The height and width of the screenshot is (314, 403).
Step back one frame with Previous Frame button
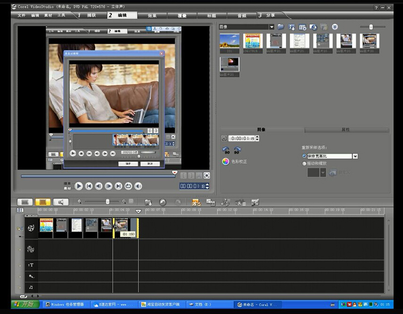click(x=98, y=186)
